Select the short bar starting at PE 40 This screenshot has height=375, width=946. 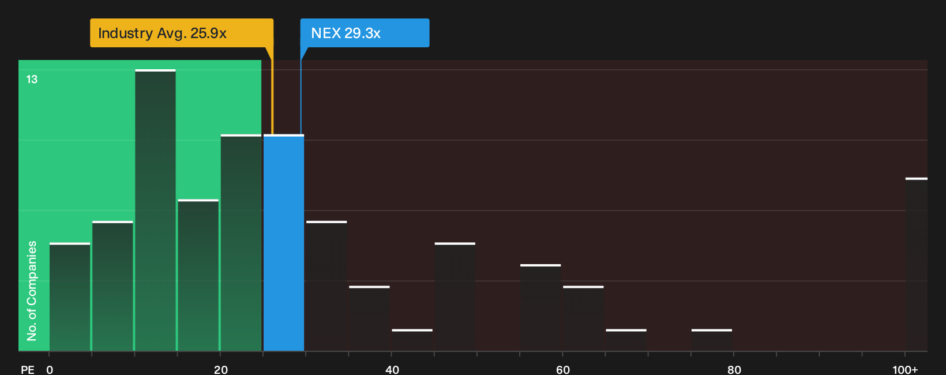point(412,340)
